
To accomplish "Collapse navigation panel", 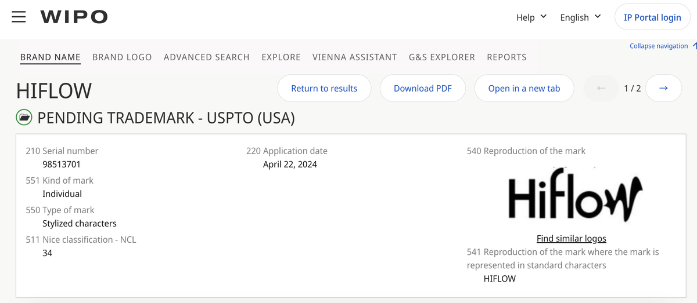I will click(x=663, y=46).
